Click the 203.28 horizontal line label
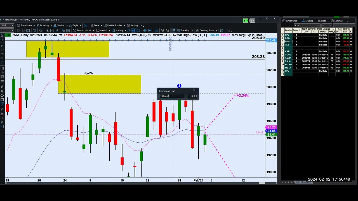 pyautogui.click(x=258, y=57)
